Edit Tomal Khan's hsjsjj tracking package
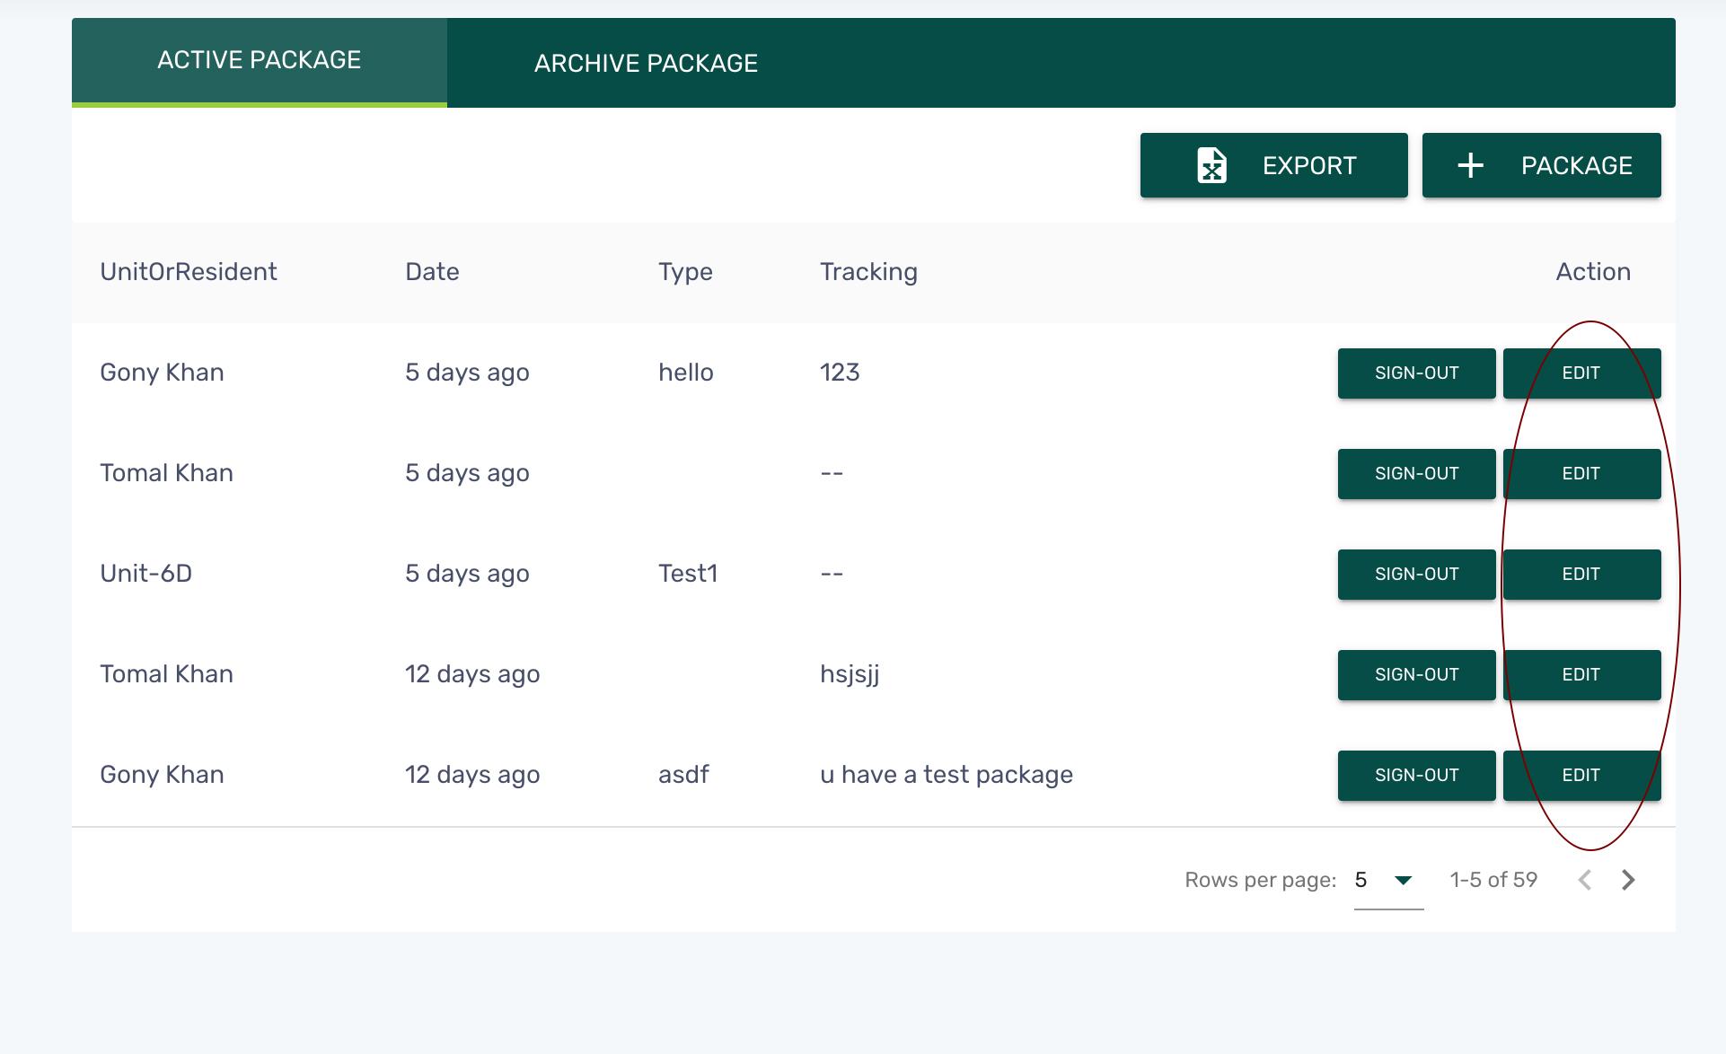The image size is (1726, 1054). pyautogui.click(x=1581, y=674)
